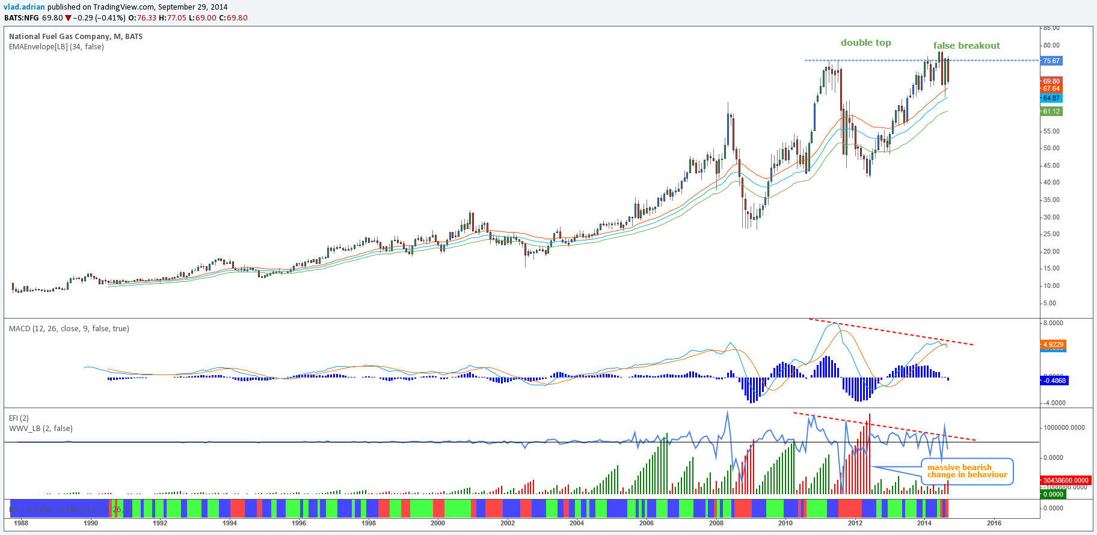Click the 2000 label on time axis
Image resolution: width=1097 pixels, height=535 pixels.
438,522
